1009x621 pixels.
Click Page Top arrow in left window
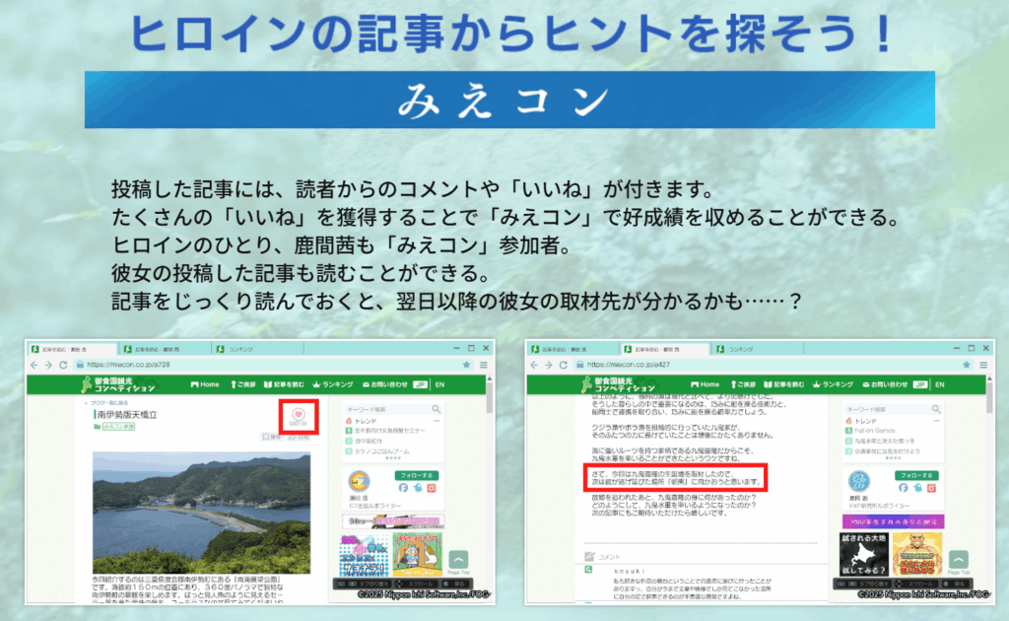[458, 560]
